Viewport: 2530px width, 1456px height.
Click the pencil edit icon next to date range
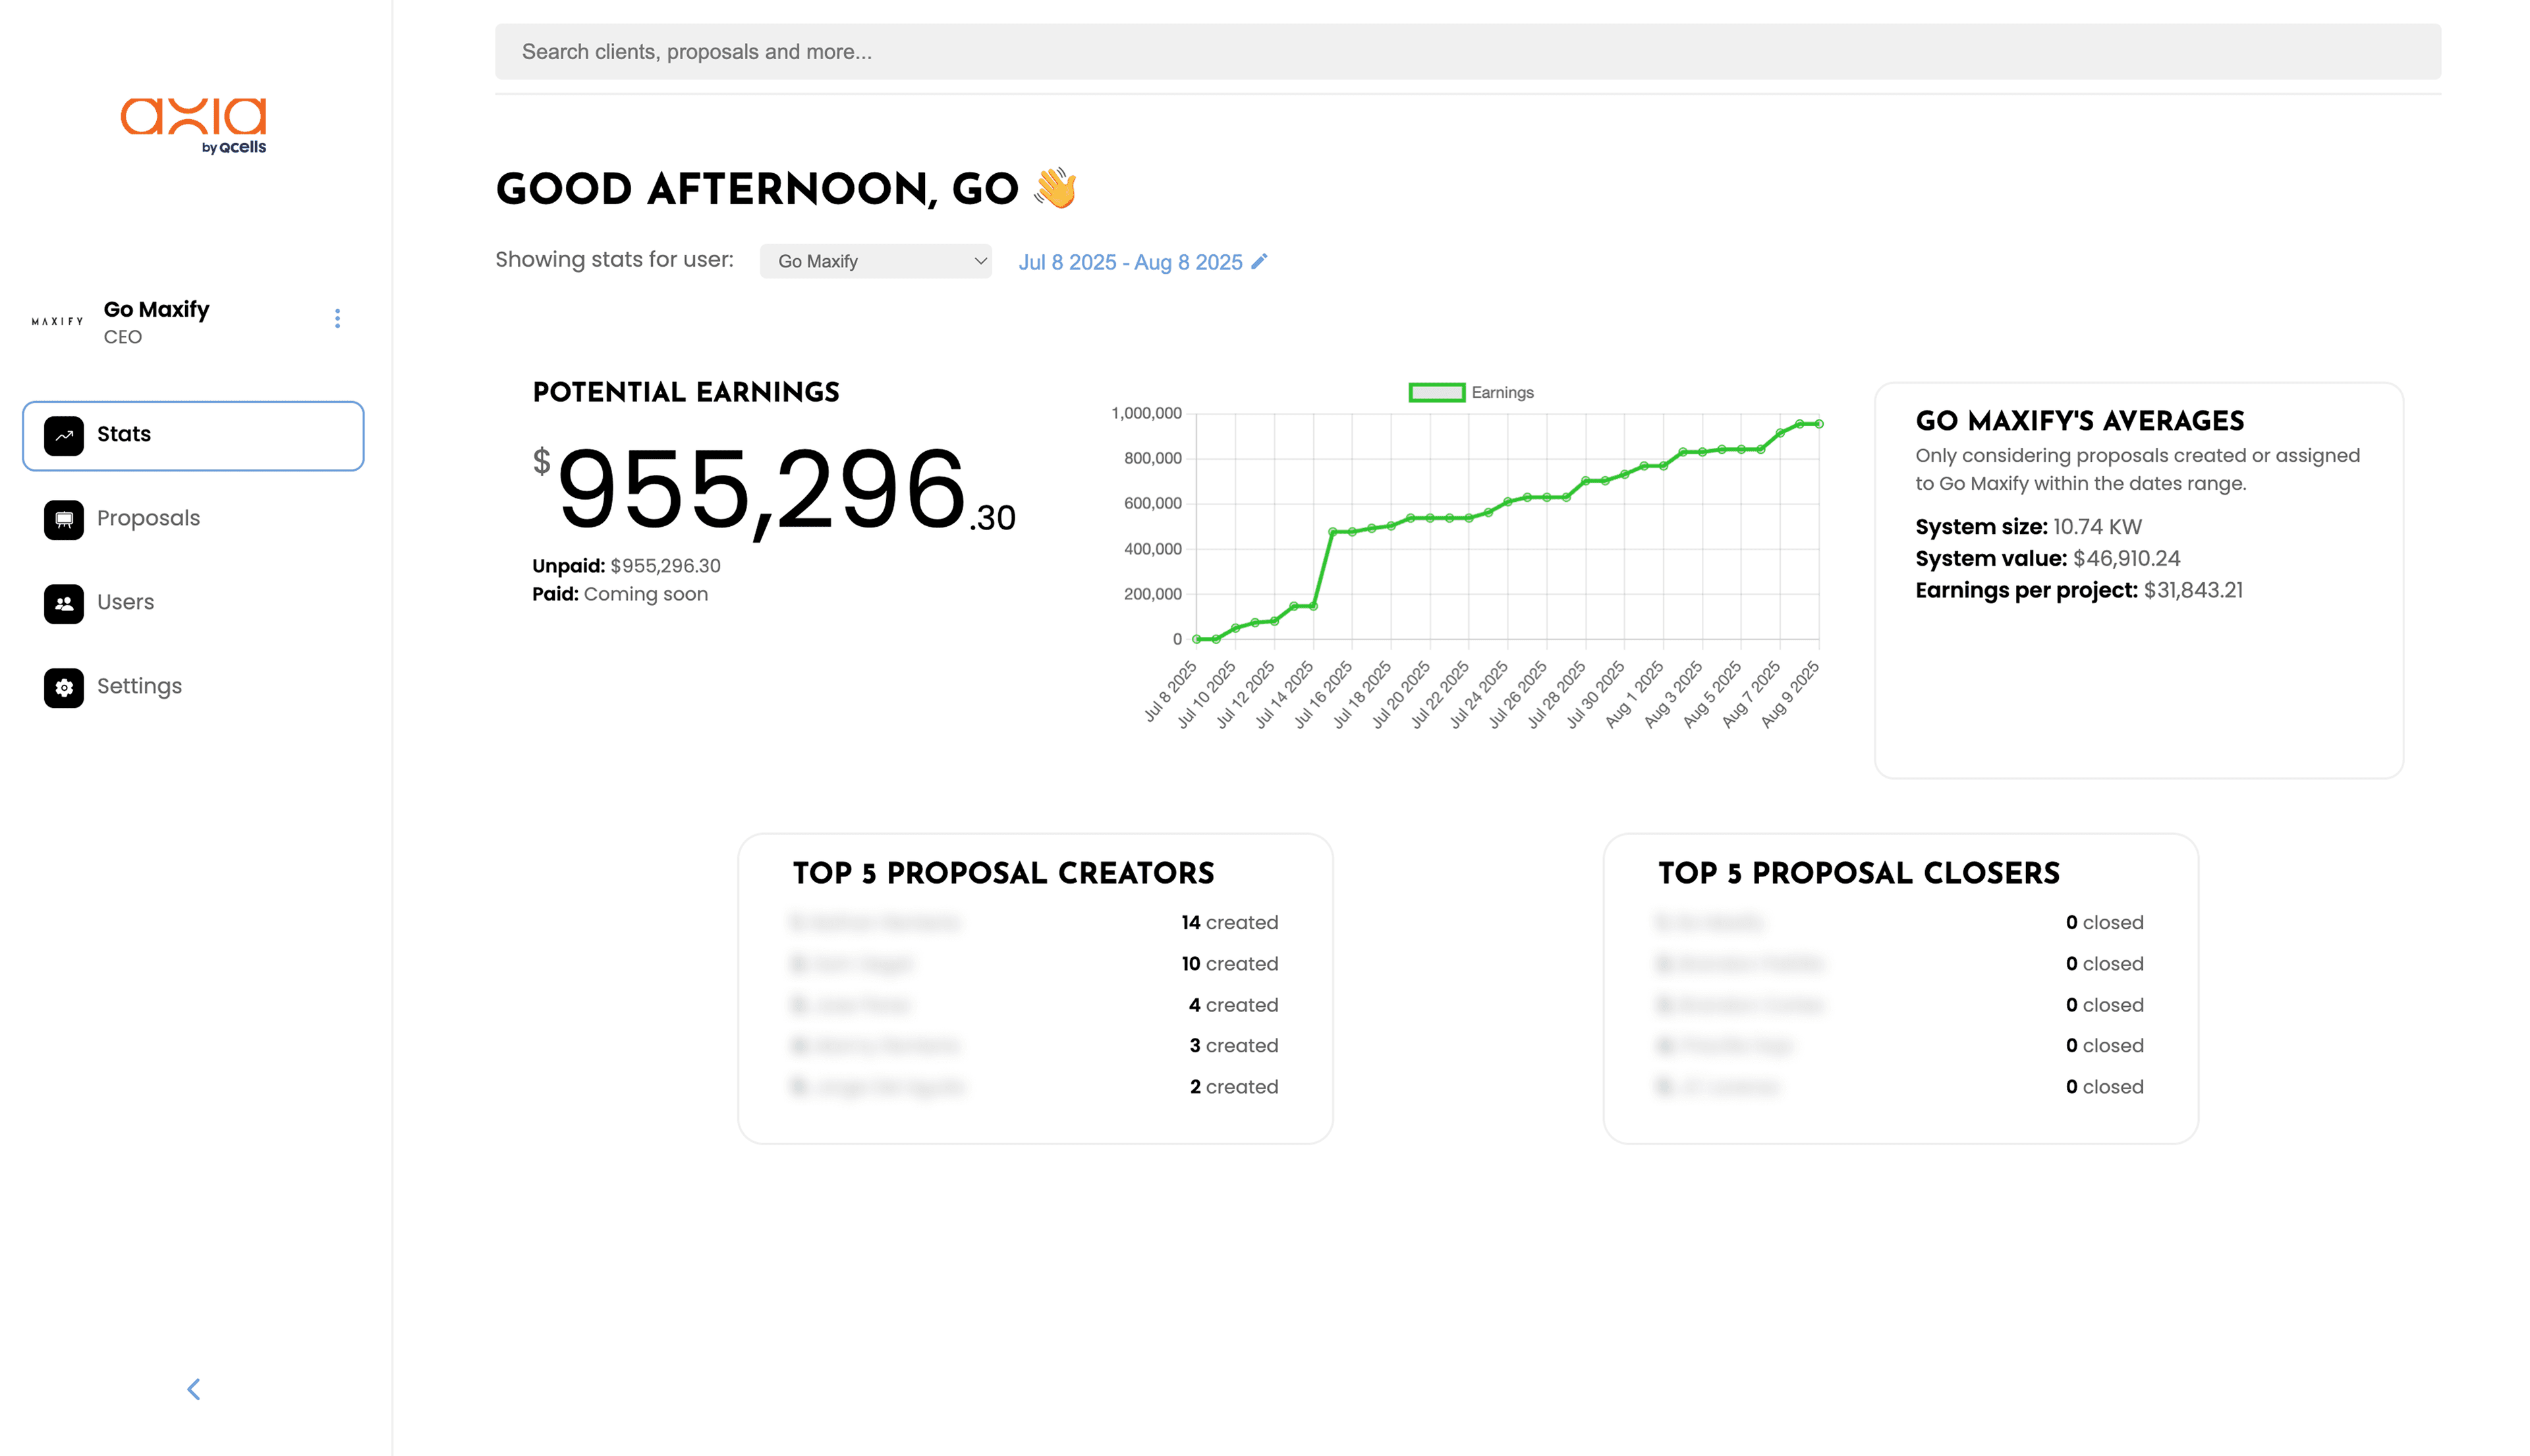pos(1260,261)
